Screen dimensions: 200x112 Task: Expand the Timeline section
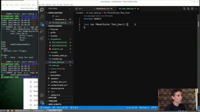pos(52,101)
